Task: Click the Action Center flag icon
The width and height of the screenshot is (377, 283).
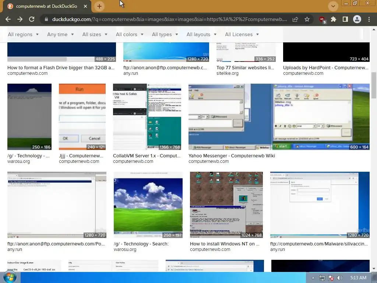Action: point(331,278)
